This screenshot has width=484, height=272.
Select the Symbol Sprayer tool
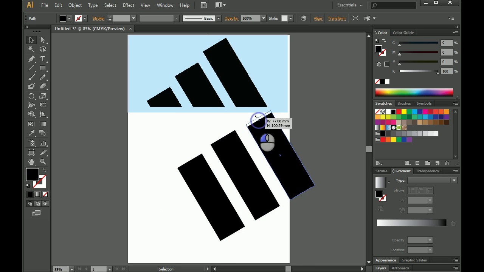[31, 143]
